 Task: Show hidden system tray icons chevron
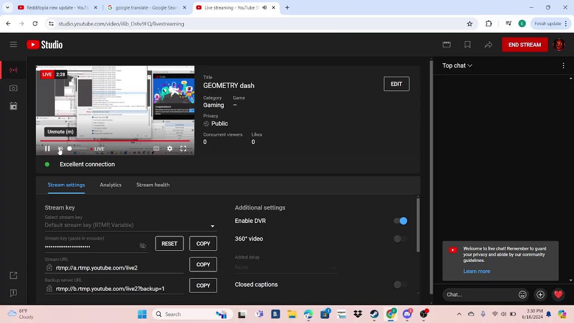coord(459,314)
